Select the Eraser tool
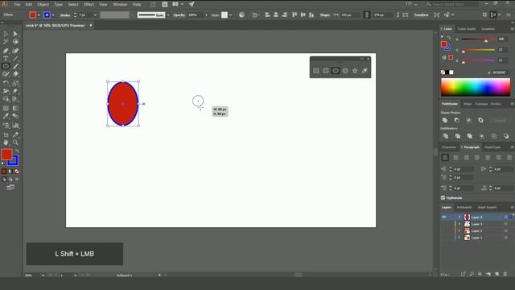The height and width of the screenshot is (290, 515). 15,74
